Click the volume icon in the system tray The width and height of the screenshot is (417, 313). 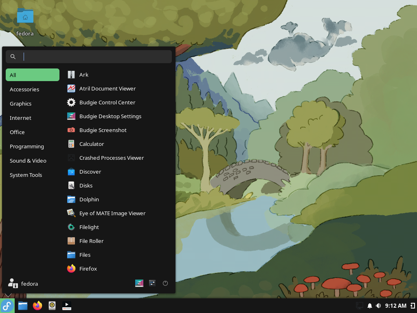(378, 306)
